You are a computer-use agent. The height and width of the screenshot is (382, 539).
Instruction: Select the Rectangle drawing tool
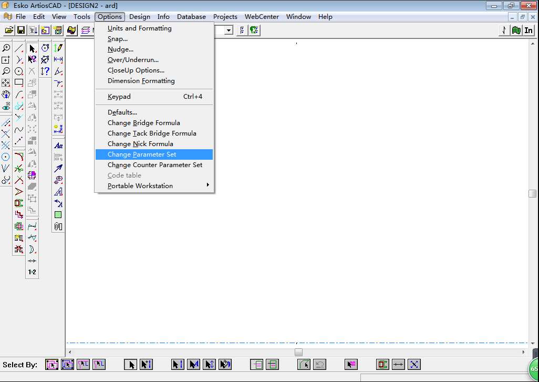(x=19, y=82)
